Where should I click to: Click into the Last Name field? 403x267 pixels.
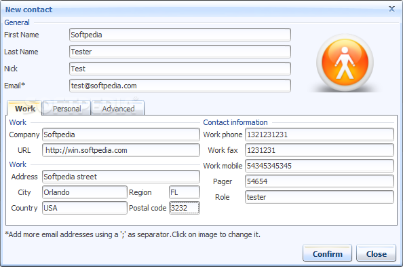coord(180,52)
